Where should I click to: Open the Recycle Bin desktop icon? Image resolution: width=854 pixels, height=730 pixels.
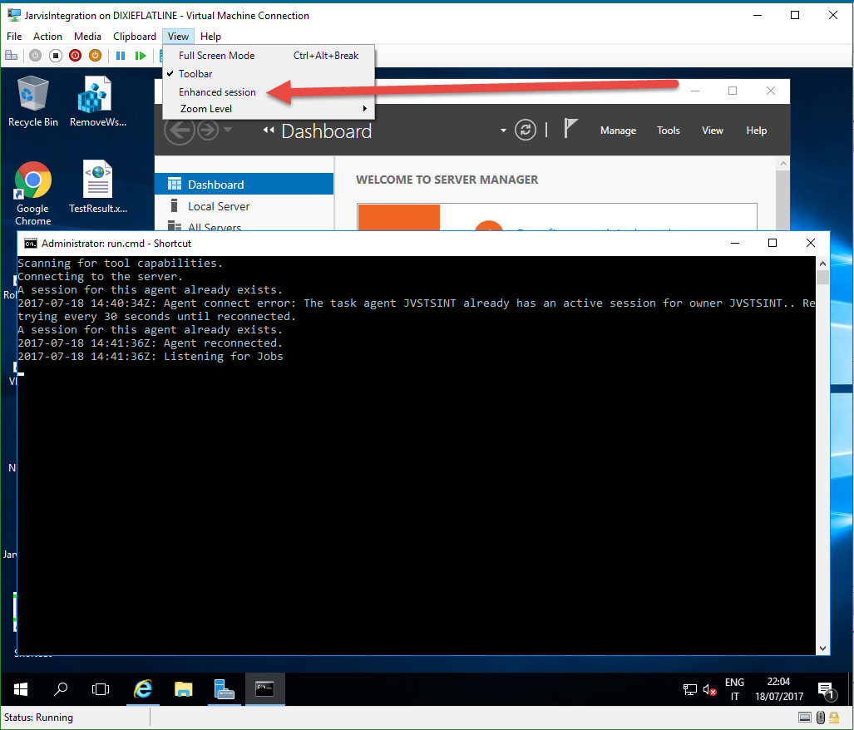point(32,101)
